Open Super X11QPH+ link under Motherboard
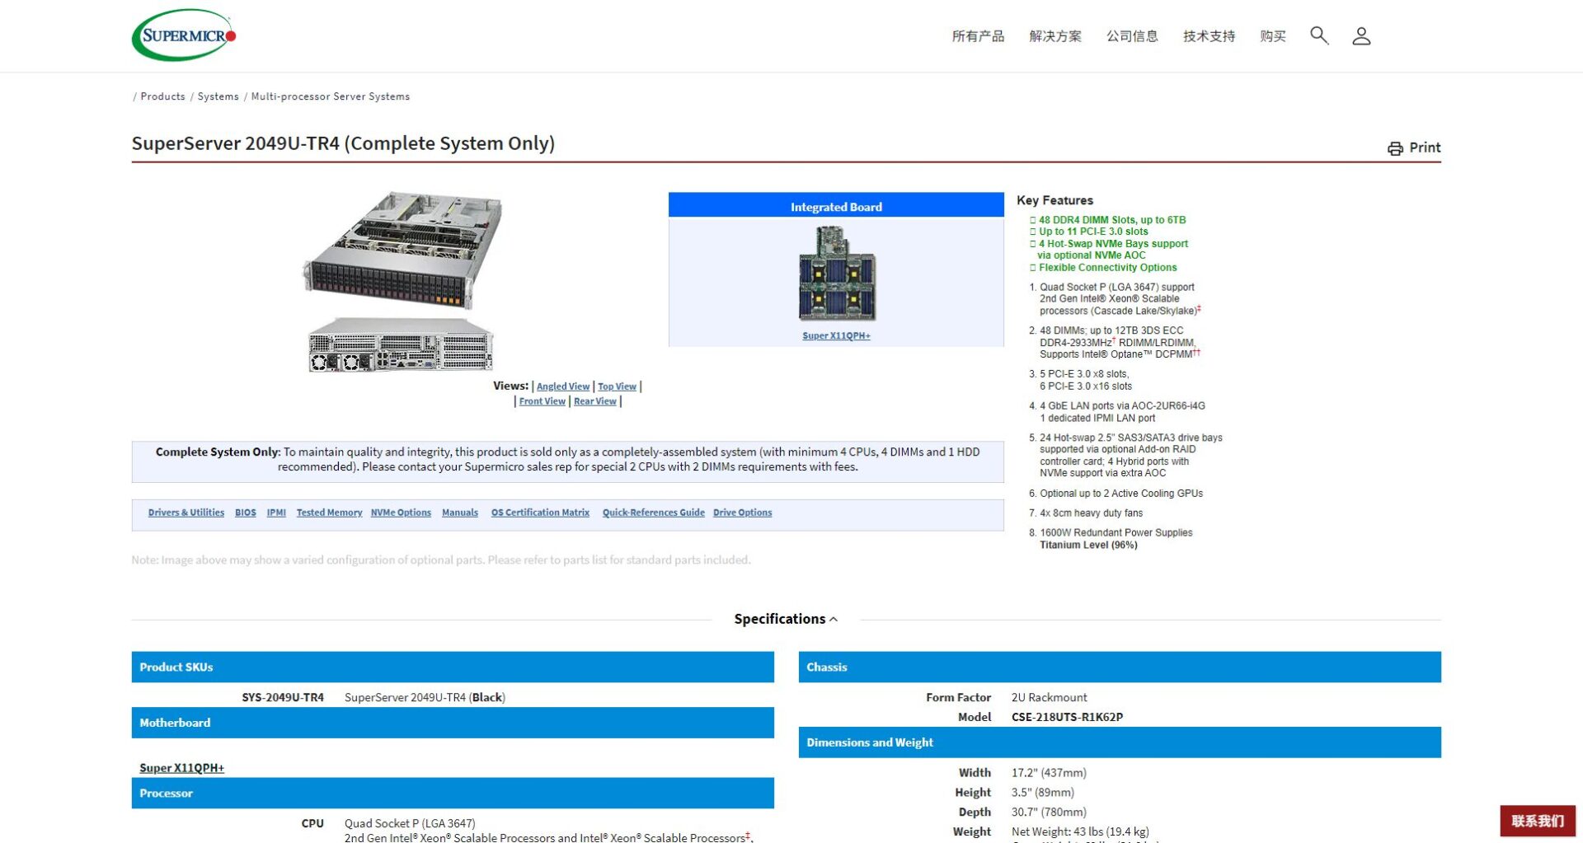This screenshot has height=843, width=1583. click(x=181, y=768)
